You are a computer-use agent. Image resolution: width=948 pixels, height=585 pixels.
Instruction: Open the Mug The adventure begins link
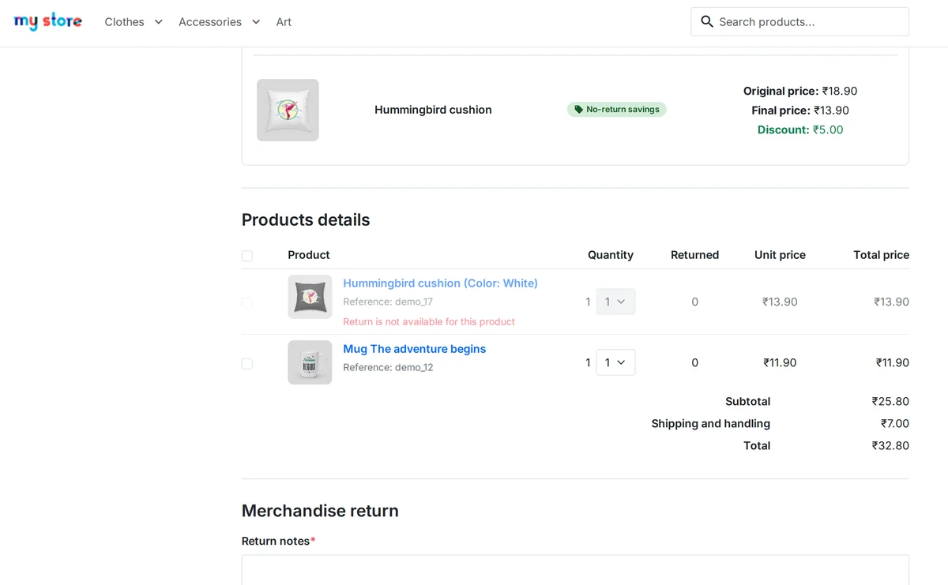414,349
